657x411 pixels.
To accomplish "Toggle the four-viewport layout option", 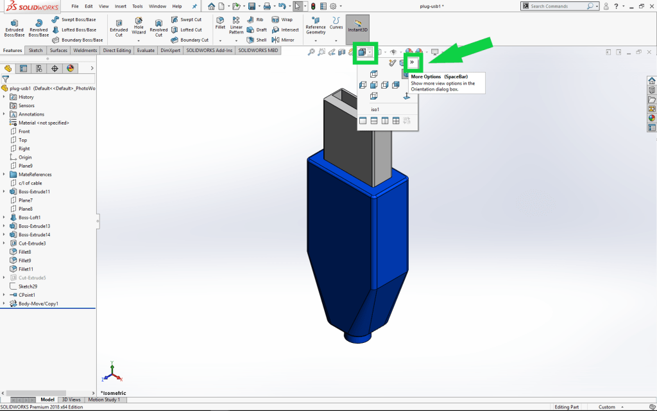I will 396,120.
